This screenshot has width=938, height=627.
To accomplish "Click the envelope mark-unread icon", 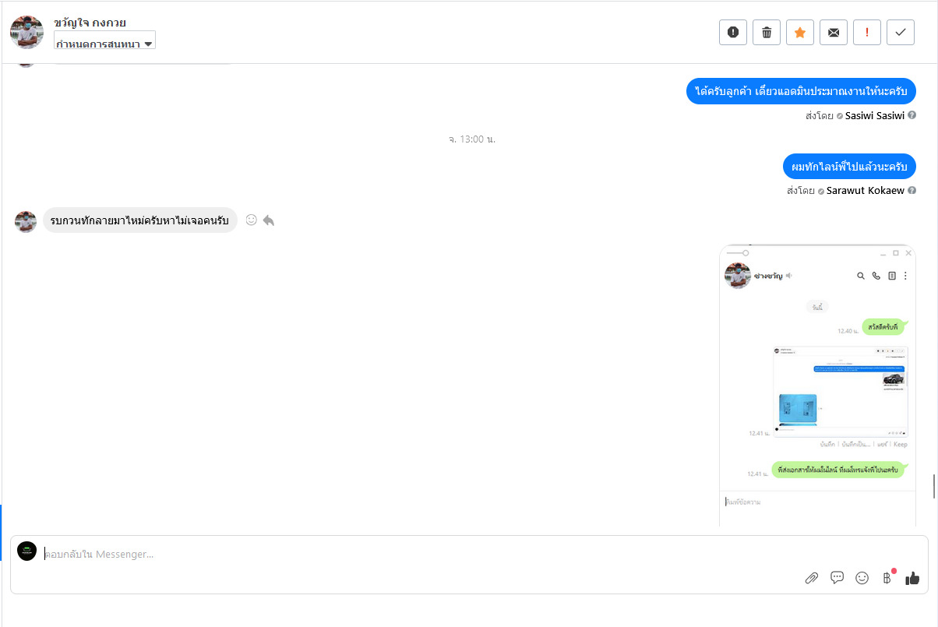I will (x=834, y=33).
